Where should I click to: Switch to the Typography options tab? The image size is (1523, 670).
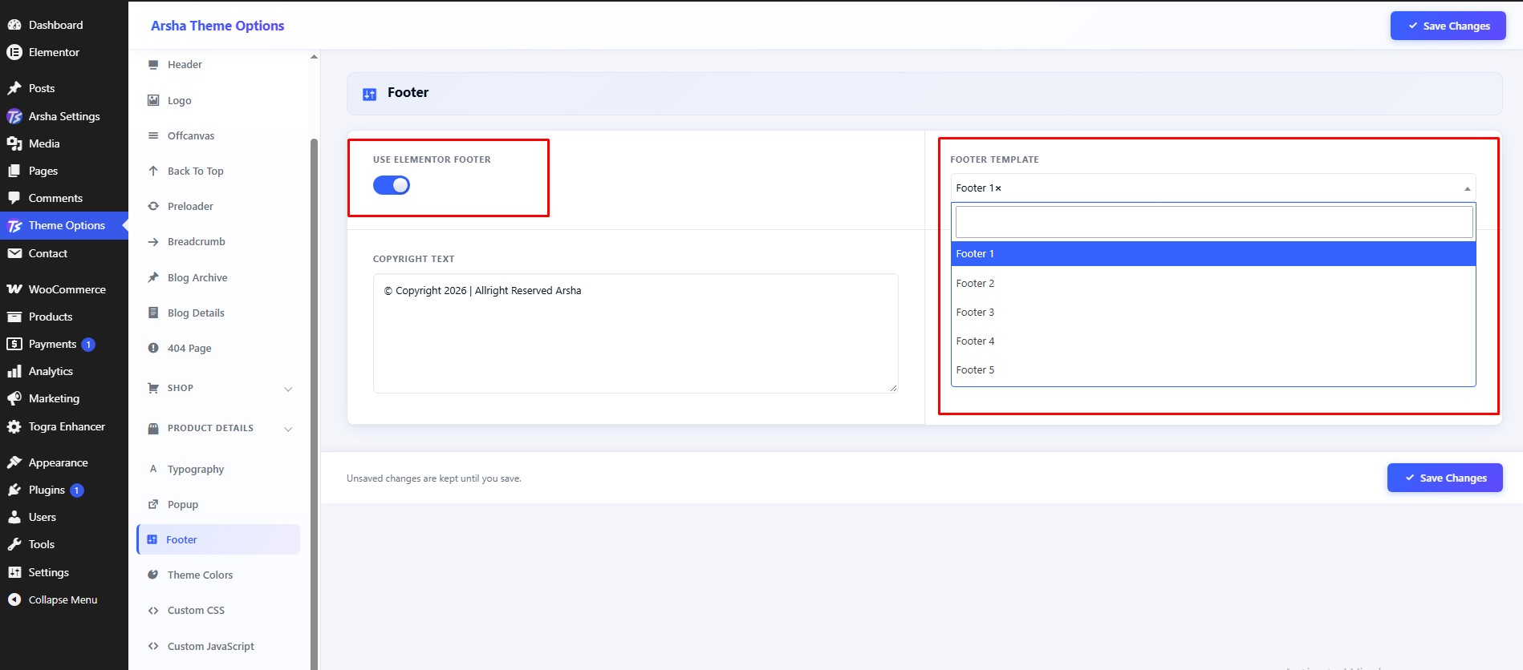[x=218, y=469]
